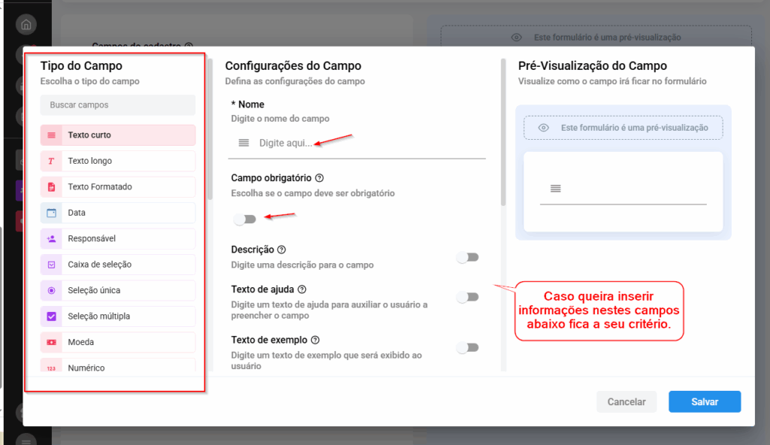This screenshot has width=770, height=445.
Task: Click the Campo obrigatório help icon
Action: [x=320, y=178]
